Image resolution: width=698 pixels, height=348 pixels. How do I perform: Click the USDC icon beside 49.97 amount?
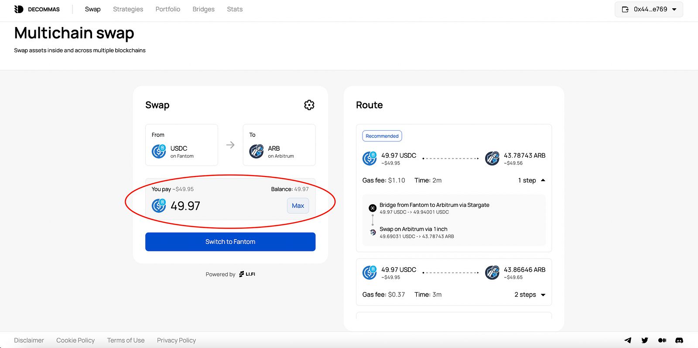(x=159, y=206)
